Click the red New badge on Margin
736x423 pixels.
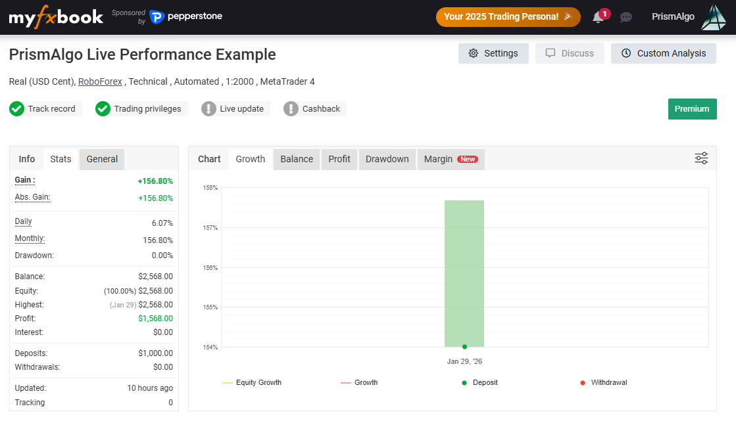click(x=468, y=160)
